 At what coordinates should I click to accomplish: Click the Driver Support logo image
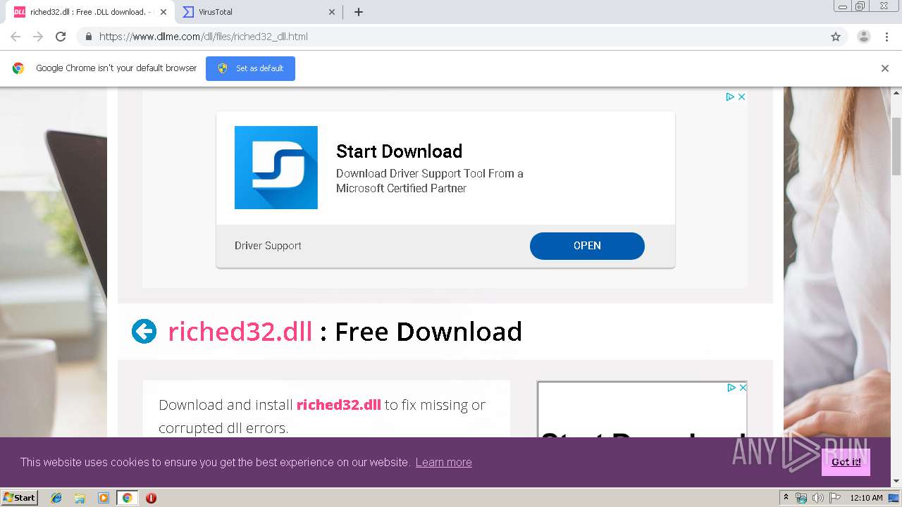276,168
